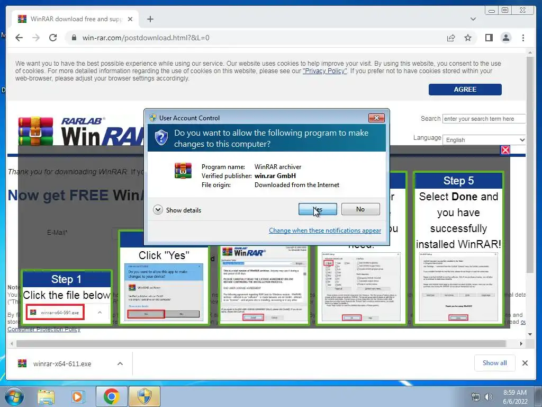Reload the WinRAR page
The image size is (542, 407).
point(53,38)
